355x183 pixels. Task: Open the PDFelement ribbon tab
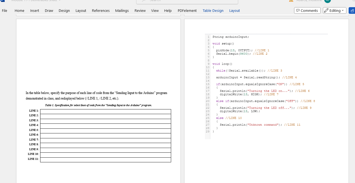(187, 10)
